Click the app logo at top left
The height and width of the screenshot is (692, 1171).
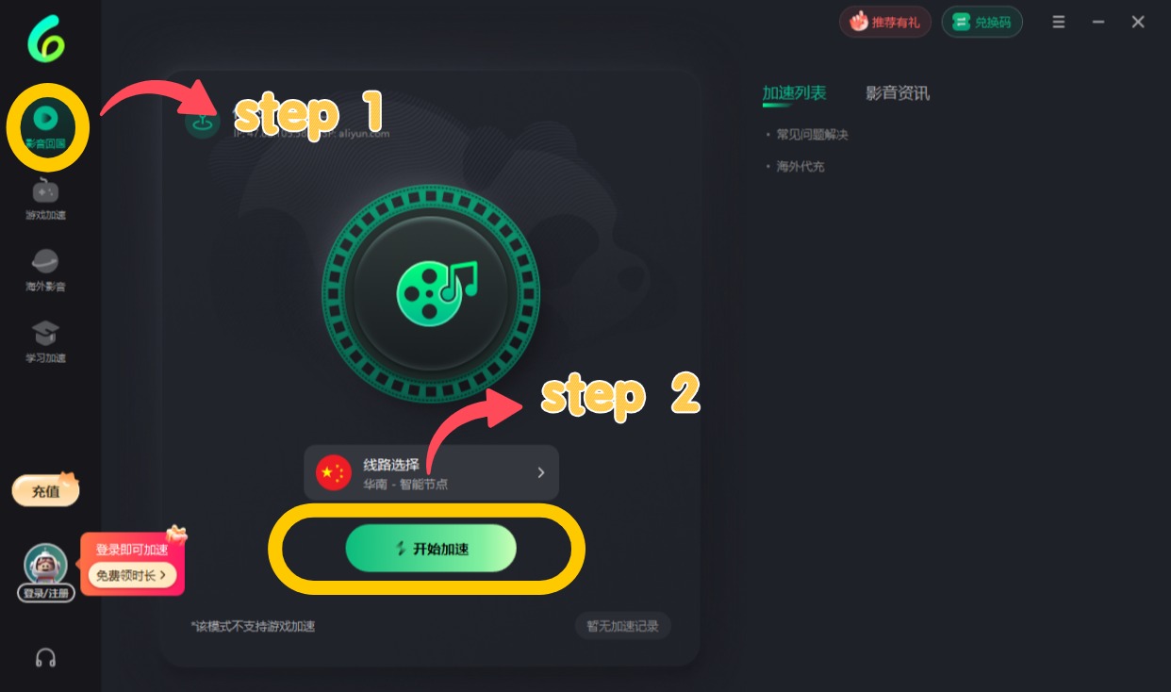coord(45,41)
